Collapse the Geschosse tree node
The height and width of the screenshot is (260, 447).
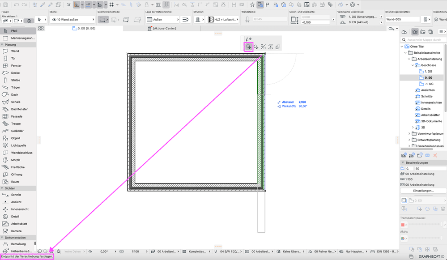point(413,65)
